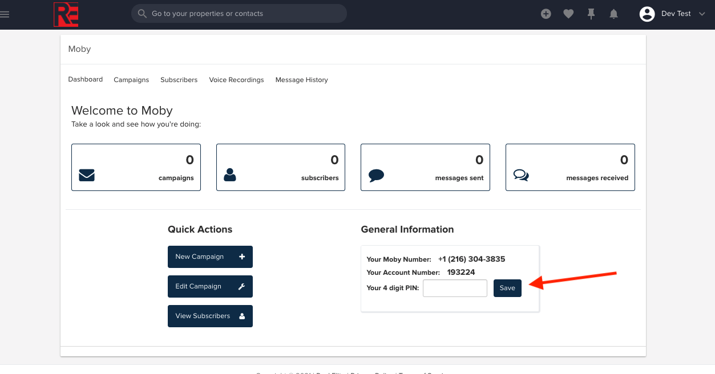Go to the Subscribers tab
The width and height of the screenshot is (715, 374).
coord(179,80)
